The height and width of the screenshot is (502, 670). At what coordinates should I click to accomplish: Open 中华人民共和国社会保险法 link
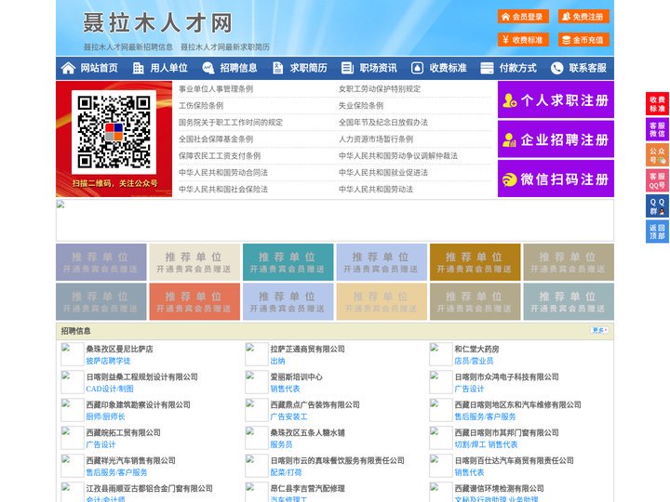(223, 189)
